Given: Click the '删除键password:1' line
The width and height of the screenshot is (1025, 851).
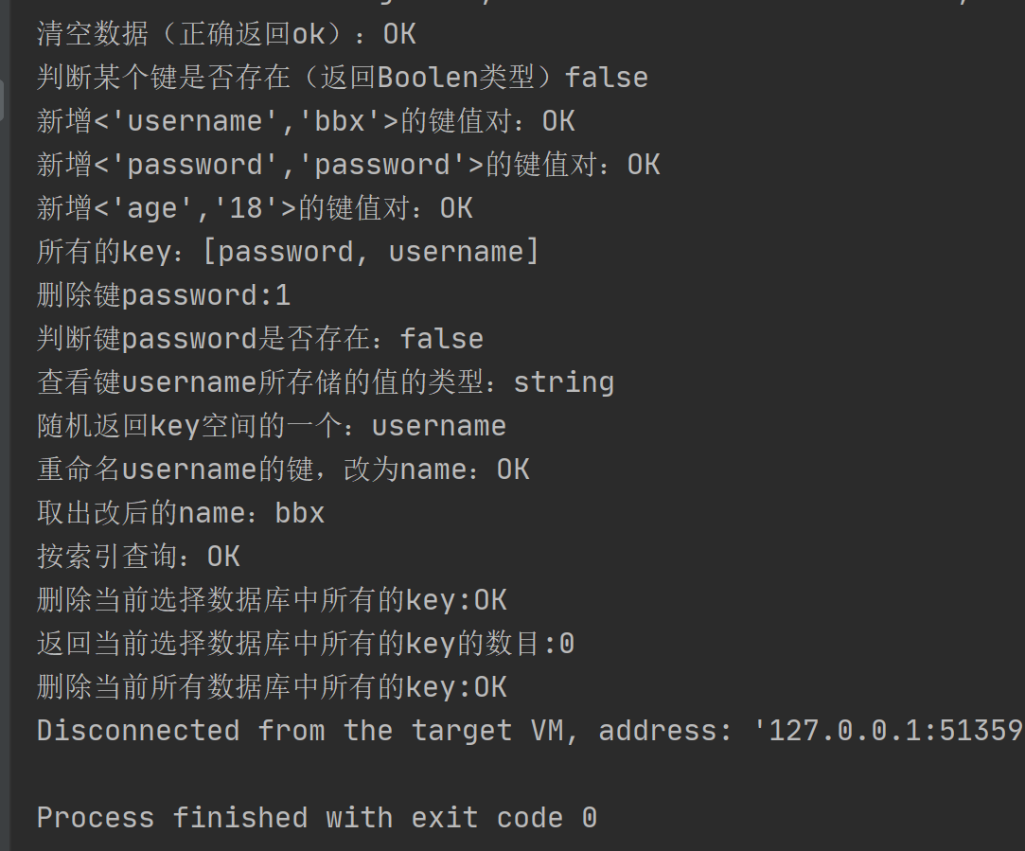Looking at the screenshot, I should (x=163, y=295).
